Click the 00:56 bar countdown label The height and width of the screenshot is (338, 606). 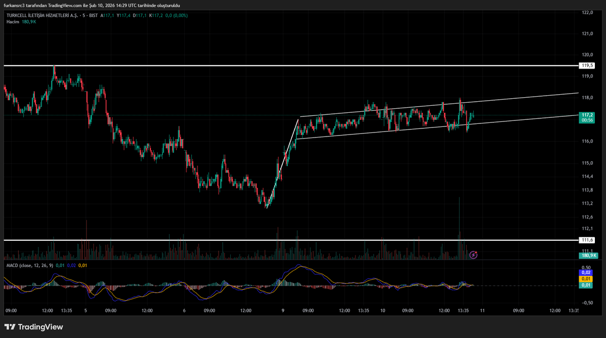point(587,120)
